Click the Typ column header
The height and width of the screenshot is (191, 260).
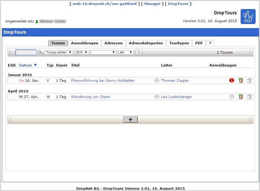(50, 65)
